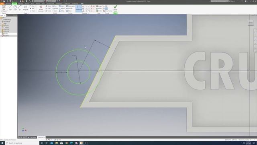Switch to the 3D Model tab
The height and width of the screenshot is (145, 257).
pos(8,4)
